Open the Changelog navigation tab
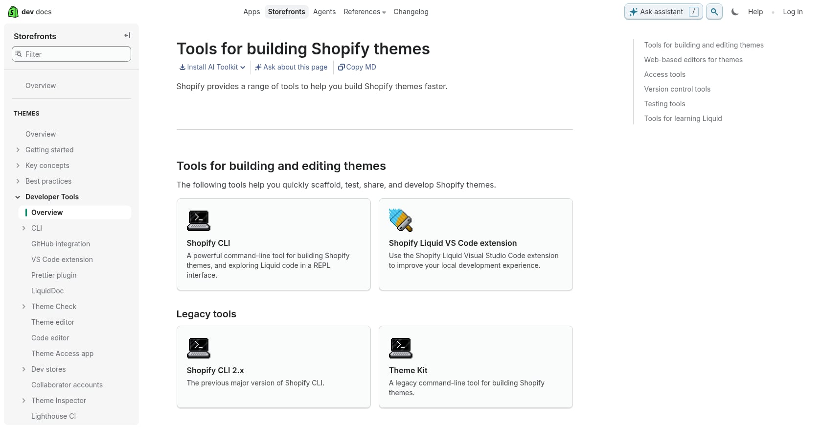Image resolution: width=822 pixels, height=429 pixels. pyautogui.click(x=411, y=12)
